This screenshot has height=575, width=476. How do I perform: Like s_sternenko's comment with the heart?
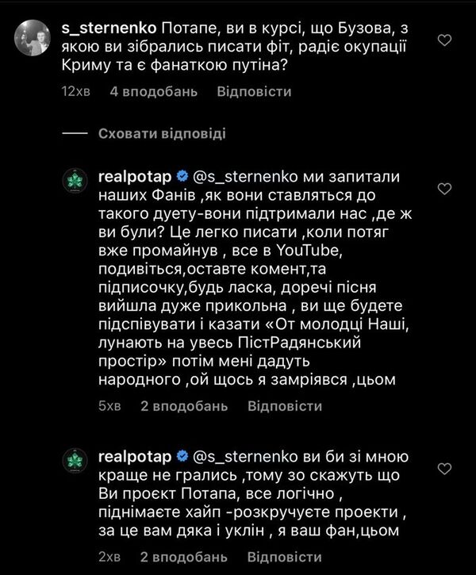[447, 39]
